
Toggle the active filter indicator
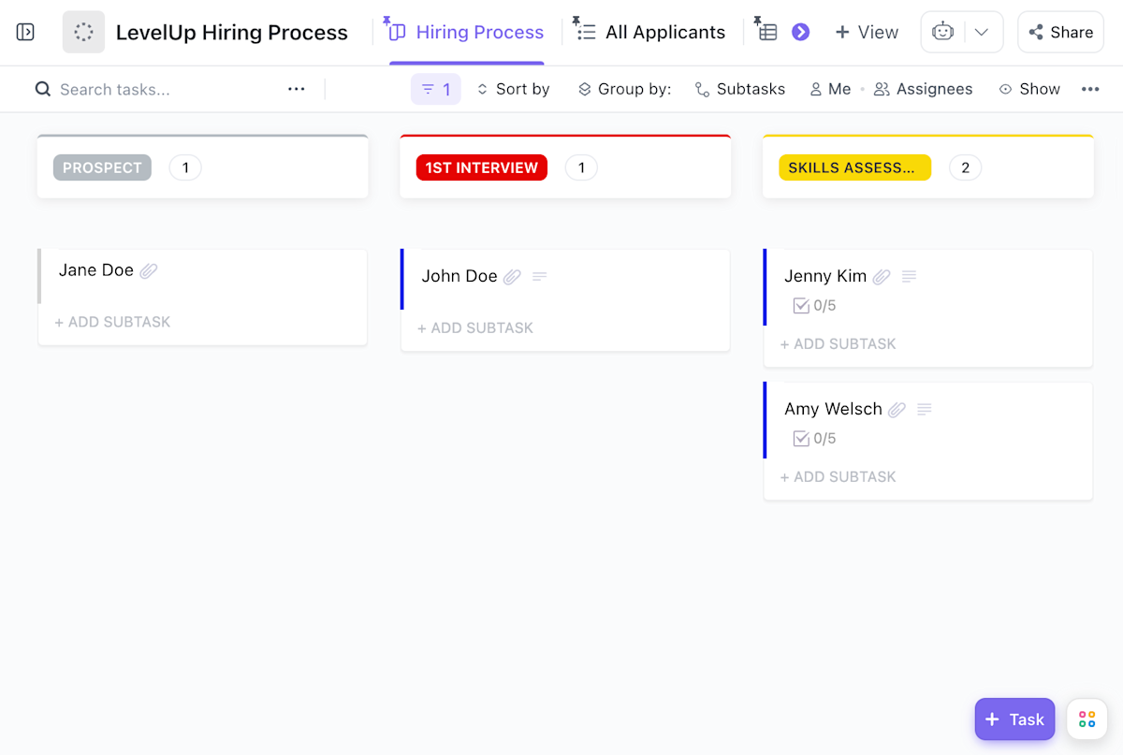pyautogui.click(x=435, y=89)
